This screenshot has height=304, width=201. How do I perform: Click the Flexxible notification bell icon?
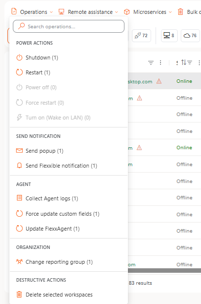coord(19,166)
